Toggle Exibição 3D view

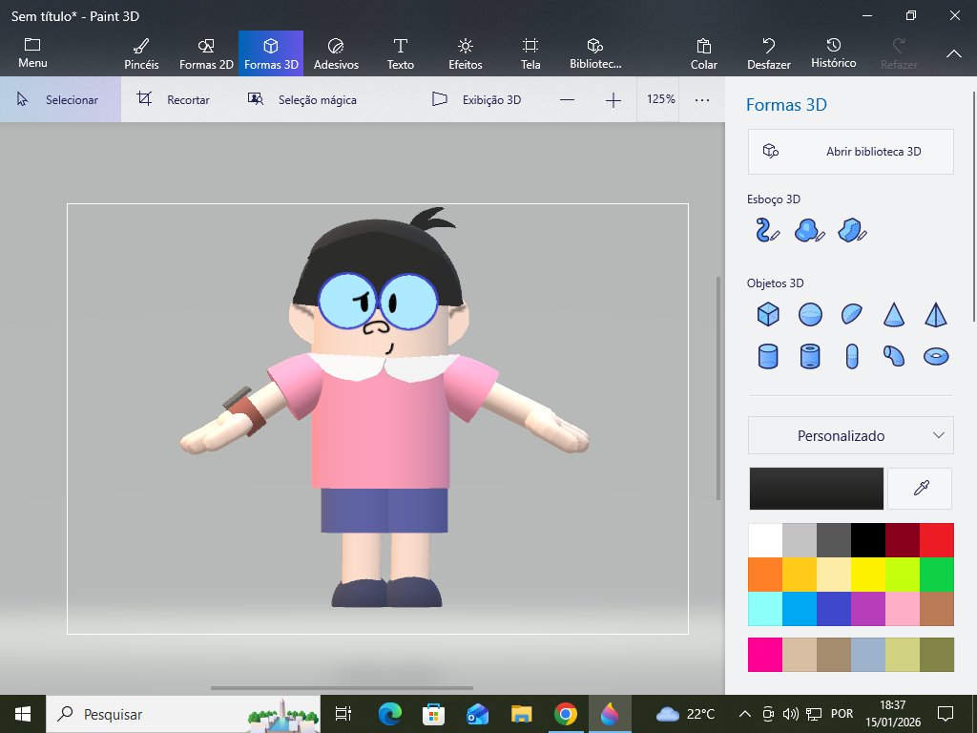coord(477,99)
